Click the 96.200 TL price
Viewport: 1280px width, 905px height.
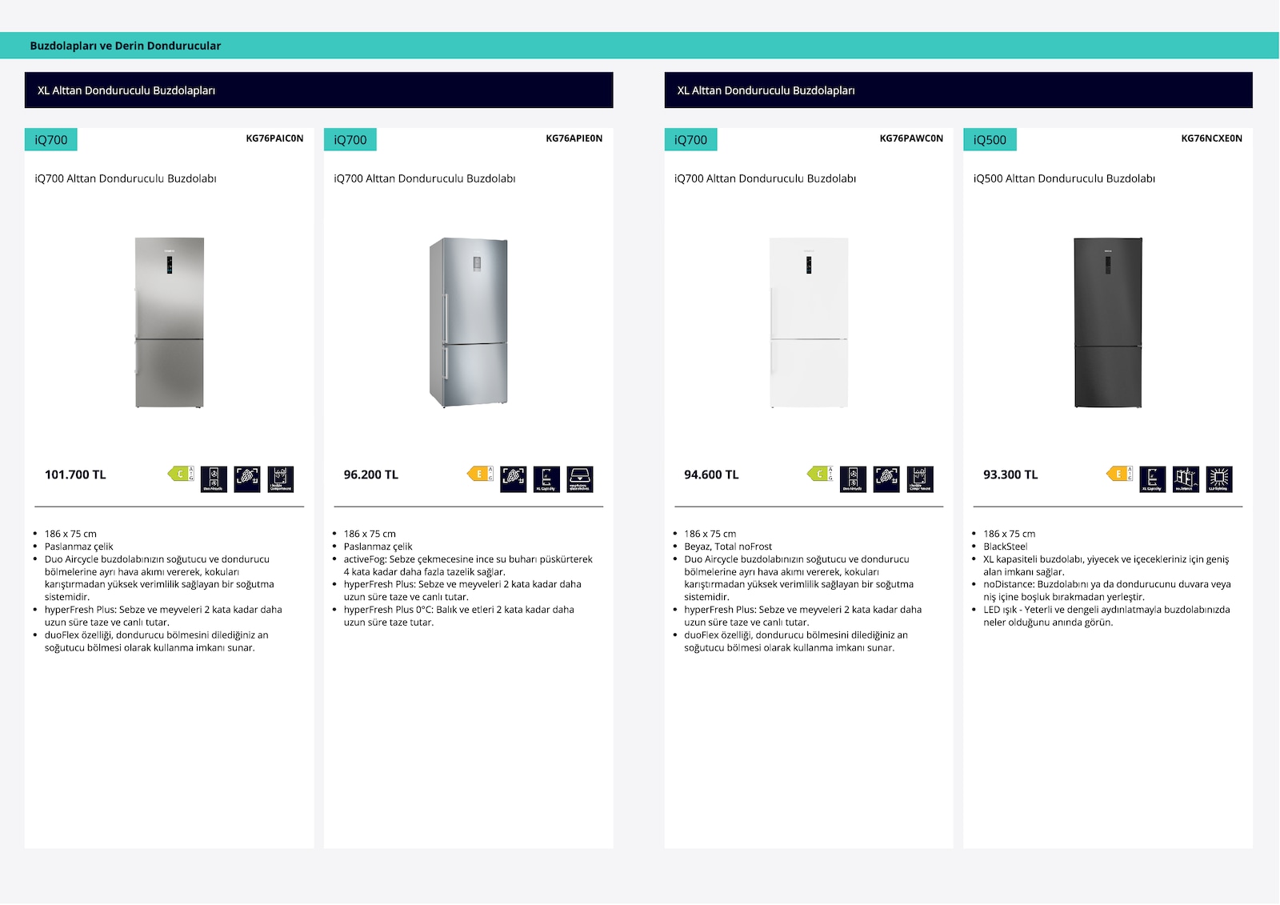[371, 475]
